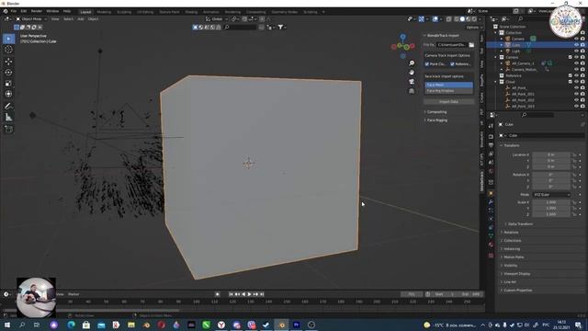Open the viewport Options dropdown
588x331 pixels.
click(473, 28)
